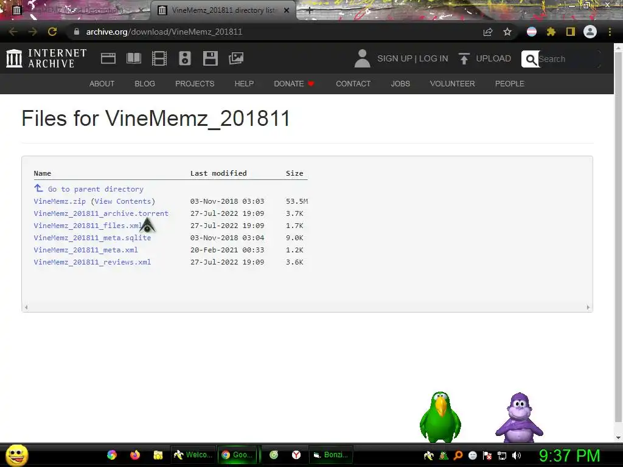Open VineMemz_201811_meta.sqlite
Image resolution: width=623 pixels, height=467 pixels.
point(92,238)
